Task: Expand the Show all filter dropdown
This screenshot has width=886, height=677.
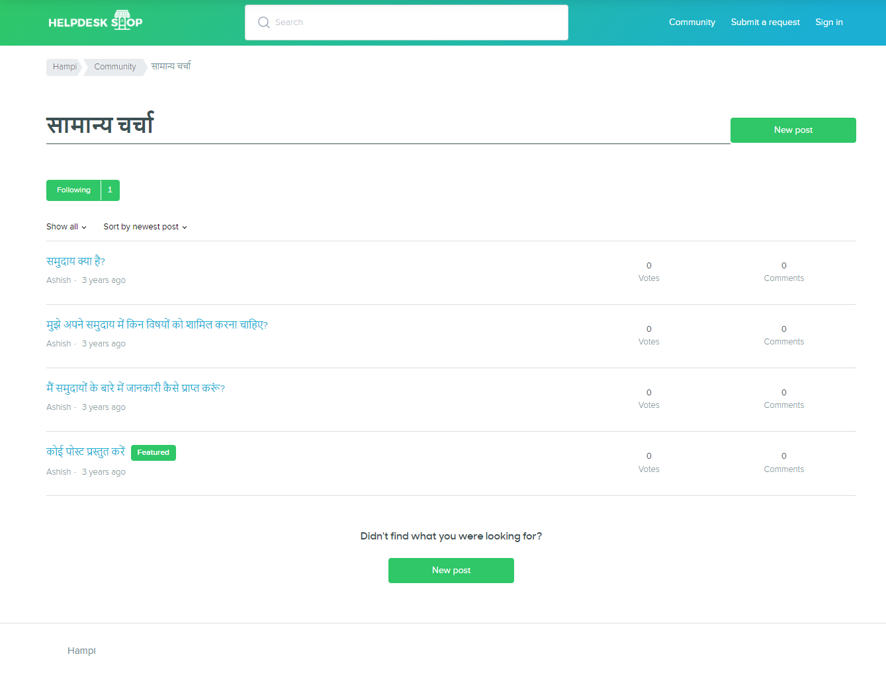Action: pos(66,227)
